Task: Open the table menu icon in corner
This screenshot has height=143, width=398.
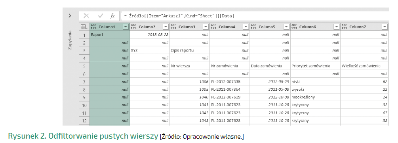Action: pyautogui.click(x=84, y=27)
